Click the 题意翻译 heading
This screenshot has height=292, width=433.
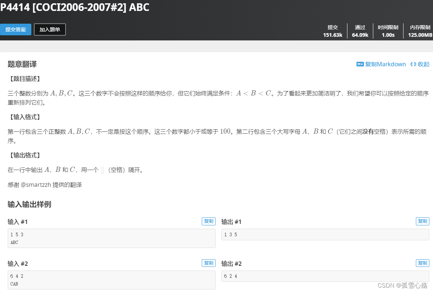pos(22,64)
